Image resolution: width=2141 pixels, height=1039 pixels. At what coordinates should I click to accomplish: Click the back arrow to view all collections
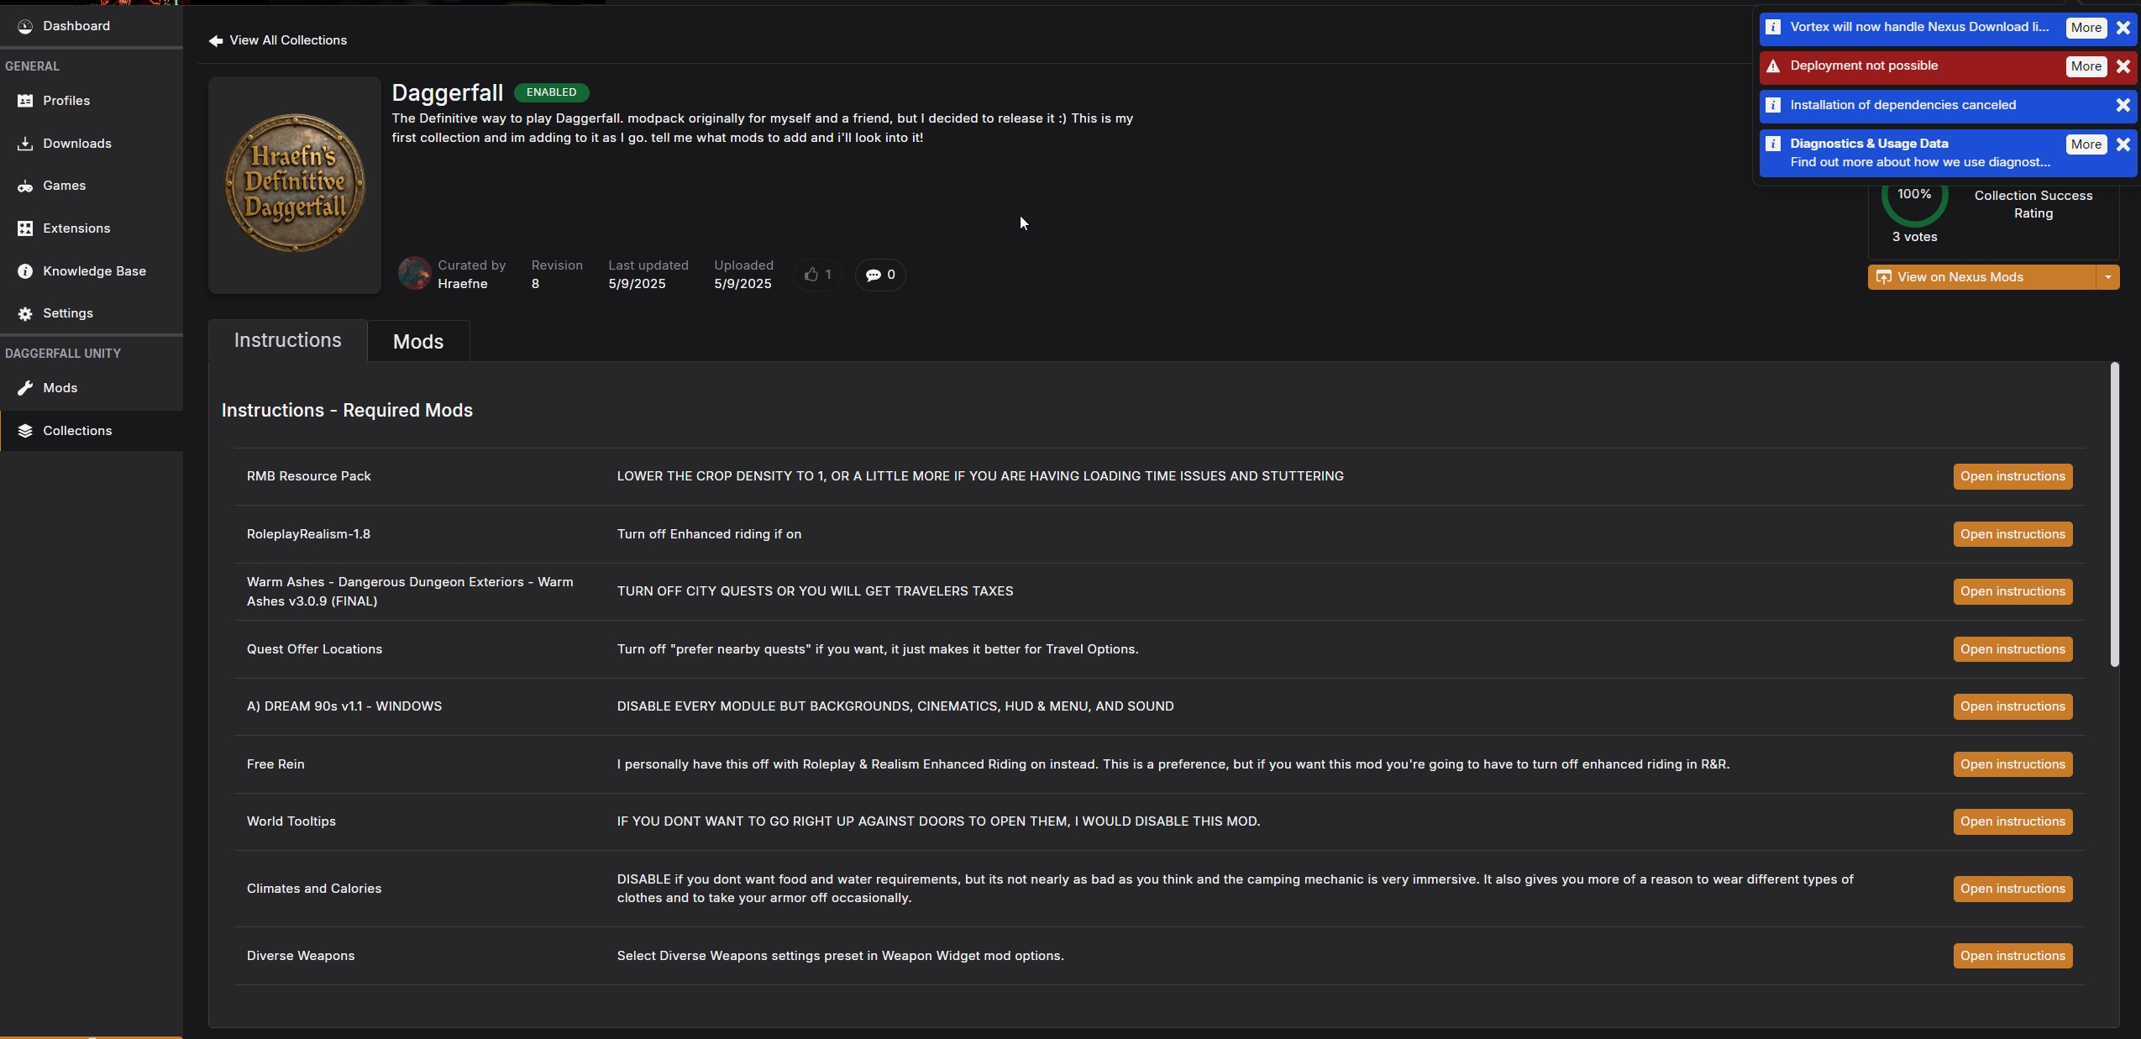click(x=216, y=40)
